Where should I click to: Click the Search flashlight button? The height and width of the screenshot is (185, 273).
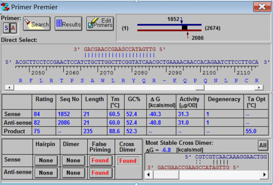[x=37, y=24]
